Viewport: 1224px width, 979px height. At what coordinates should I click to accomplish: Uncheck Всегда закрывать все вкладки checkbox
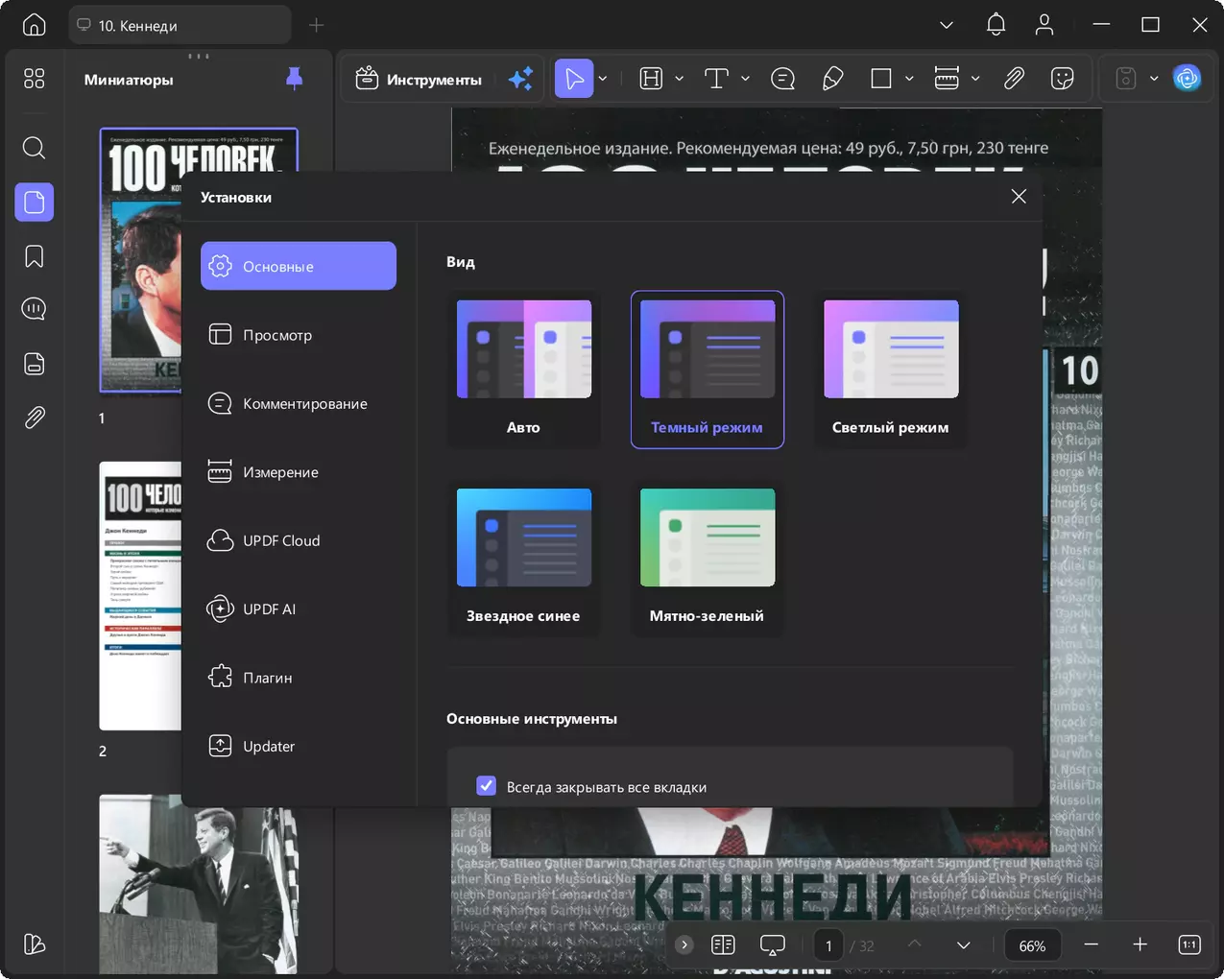[487, 786]
